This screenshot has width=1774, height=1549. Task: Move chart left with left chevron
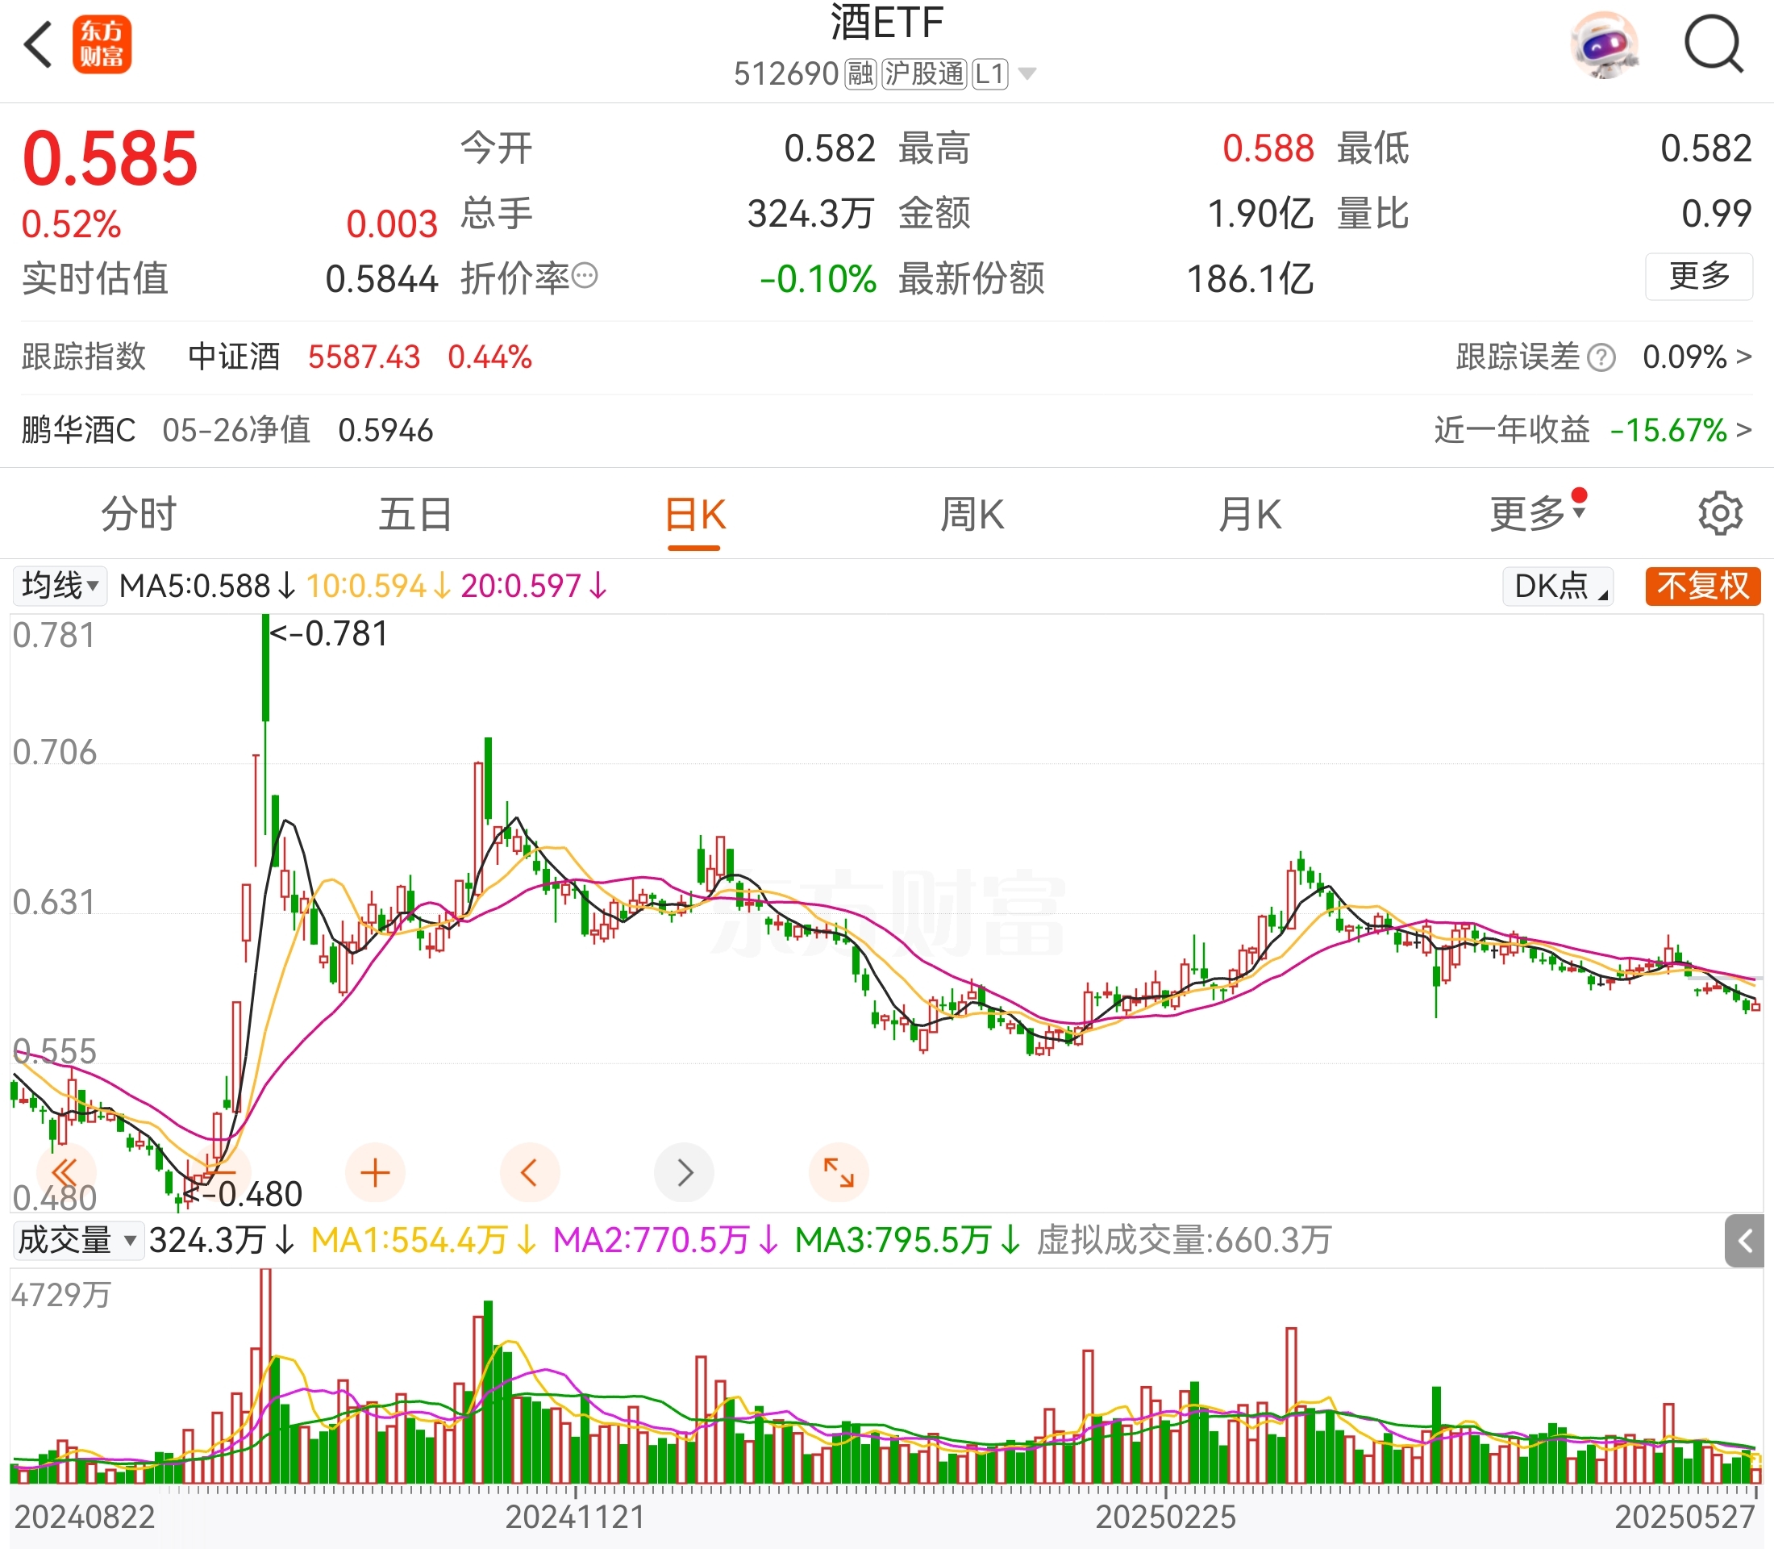pos(530,1172)
